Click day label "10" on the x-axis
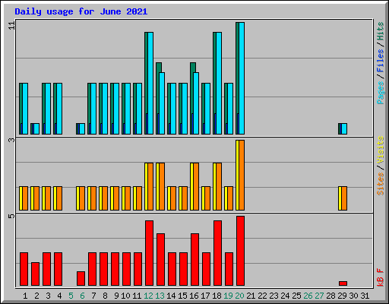Image resolution: width=389 pixels, height=304 pixels. [125, 296]
